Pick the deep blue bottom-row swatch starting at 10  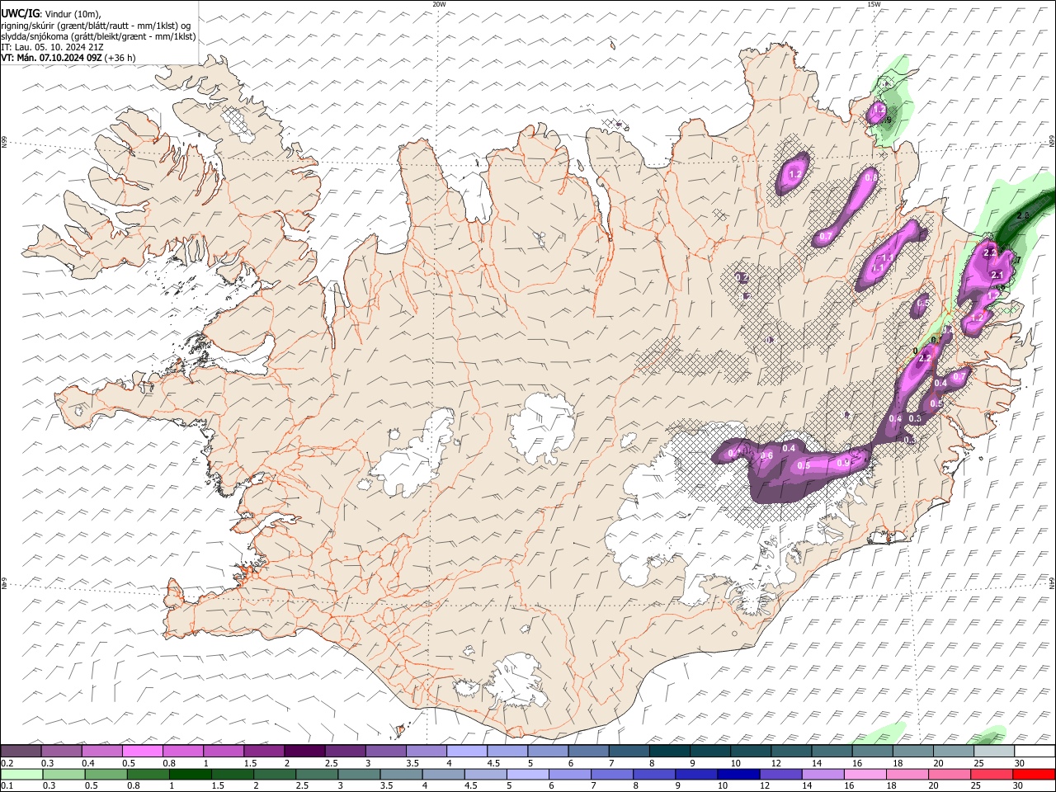pos(738,775)
